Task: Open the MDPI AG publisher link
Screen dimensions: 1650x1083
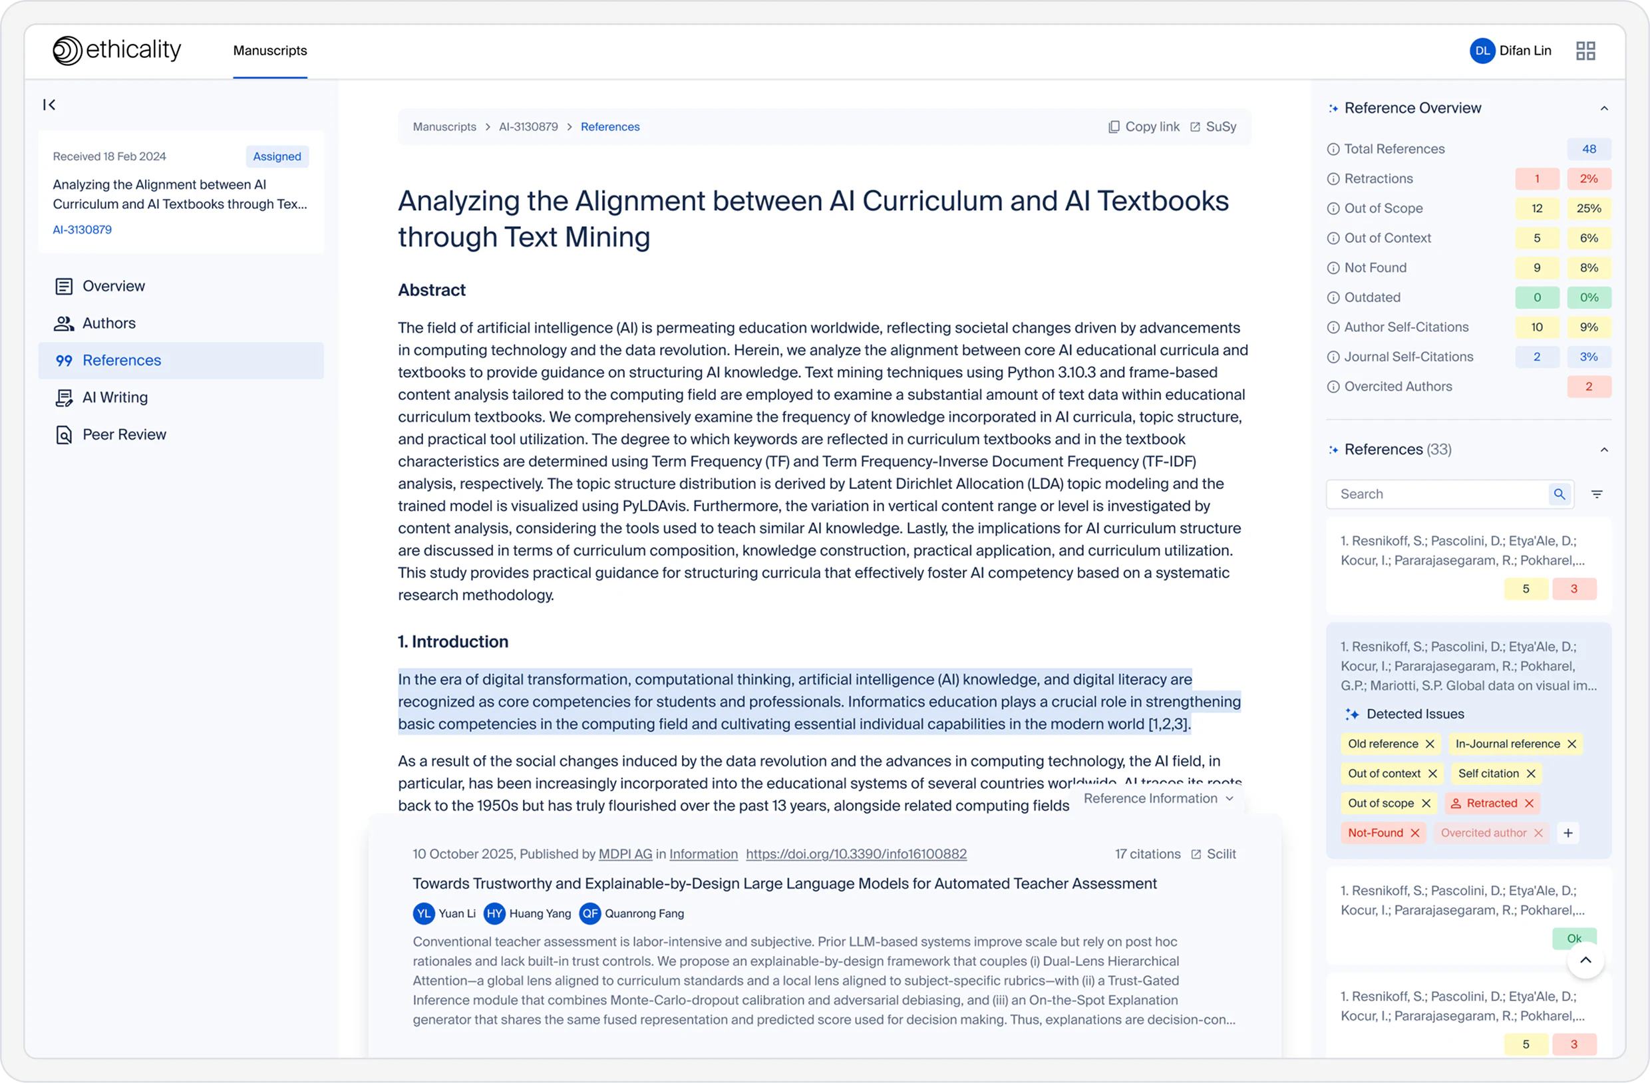Action: (625, 854)
